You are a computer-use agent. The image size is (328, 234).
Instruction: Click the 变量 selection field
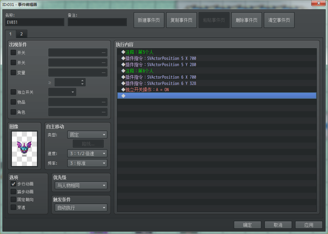(x=78, y=72)
